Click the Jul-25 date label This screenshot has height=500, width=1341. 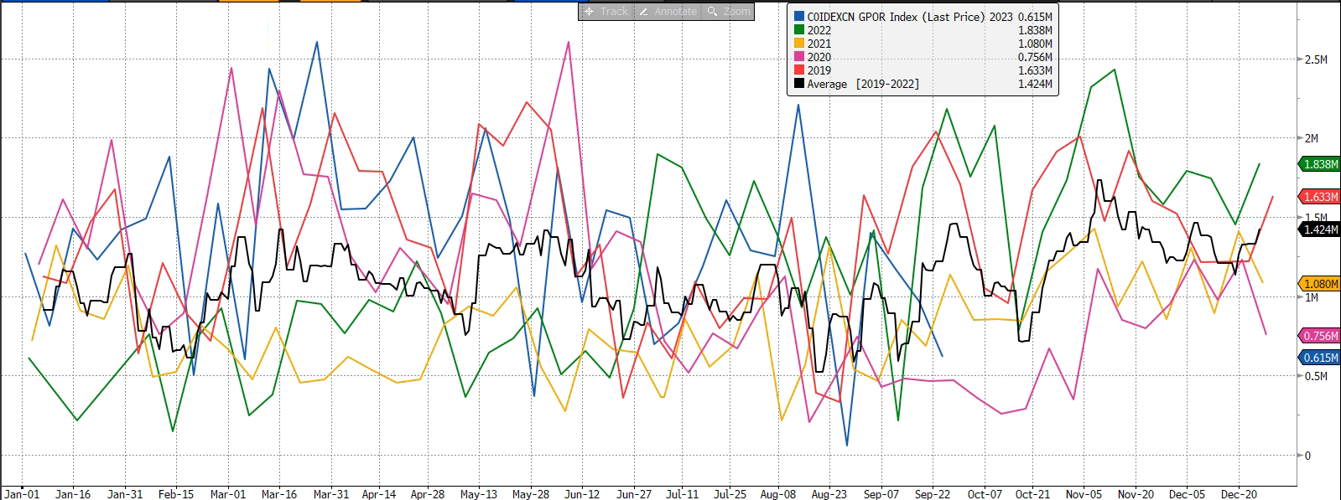[730, 494]
